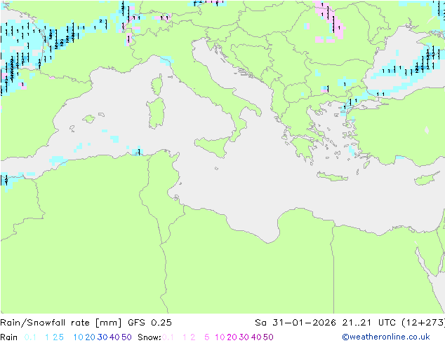Click the 'Rain/Snowfall rate [mm]' title text
Screen dimensions: 445x343
(x=61, y=323)
